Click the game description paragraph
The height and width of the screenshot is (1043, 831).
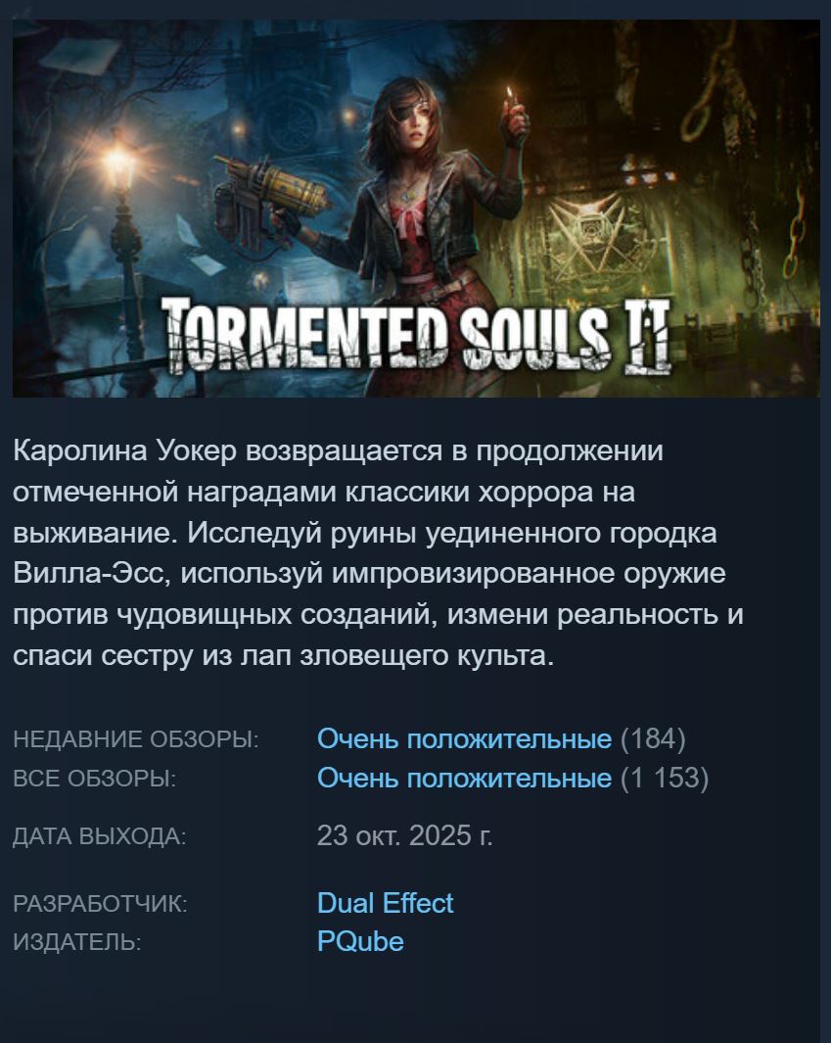pyautogui.click(x=378, y=552)
